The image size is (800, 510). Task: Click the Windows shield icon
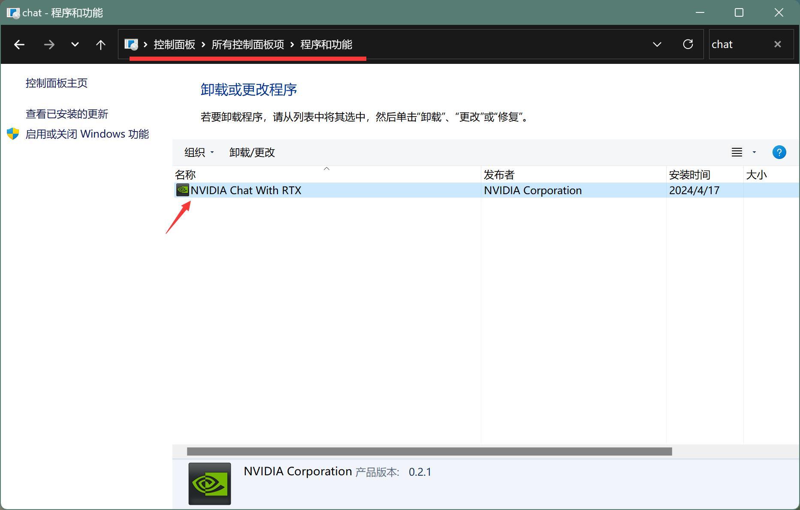coord(13,134)
